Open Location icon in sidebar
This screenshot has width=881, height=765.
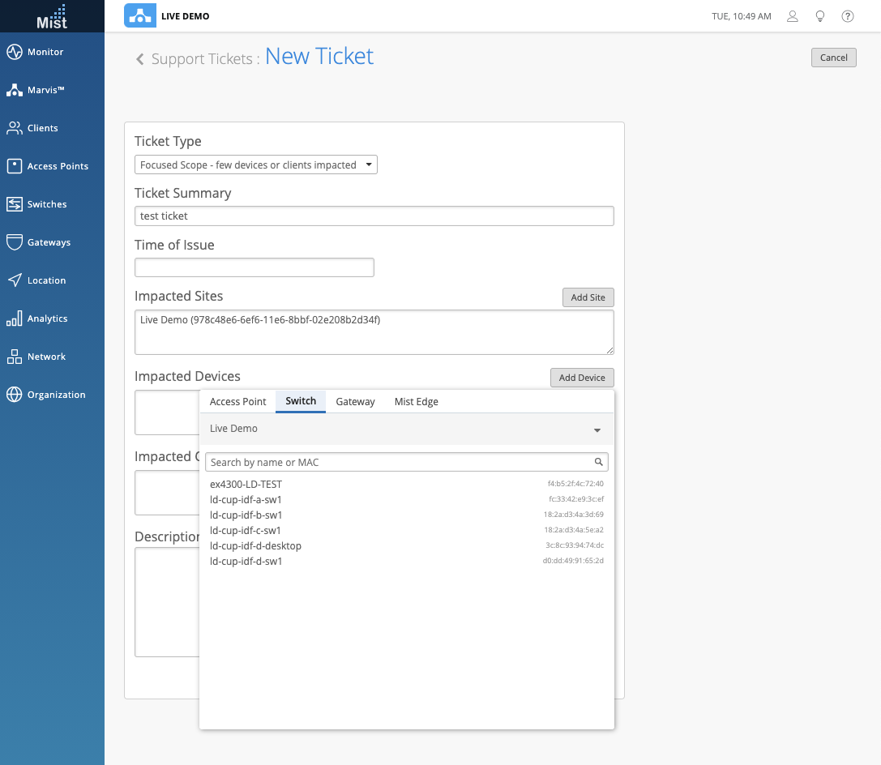15,280
